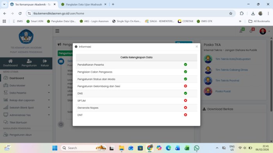The height and width of the screenshot is (153, 273).
Task: Click the page vertical scrollbar
Action: tap(271, 76)
